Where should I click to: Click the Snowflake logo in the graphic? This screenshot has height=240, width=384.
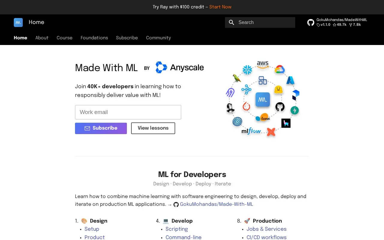pos(247,70)
